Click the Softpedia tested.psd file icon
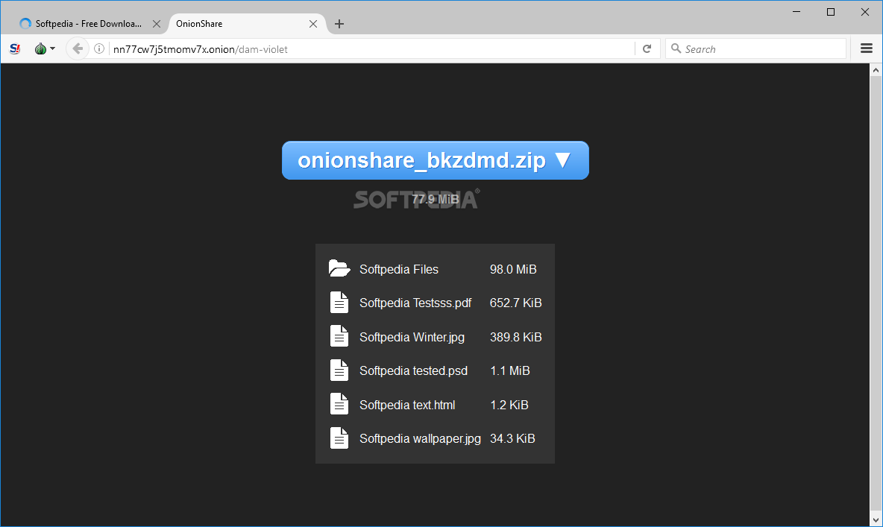 coord(339,370)
